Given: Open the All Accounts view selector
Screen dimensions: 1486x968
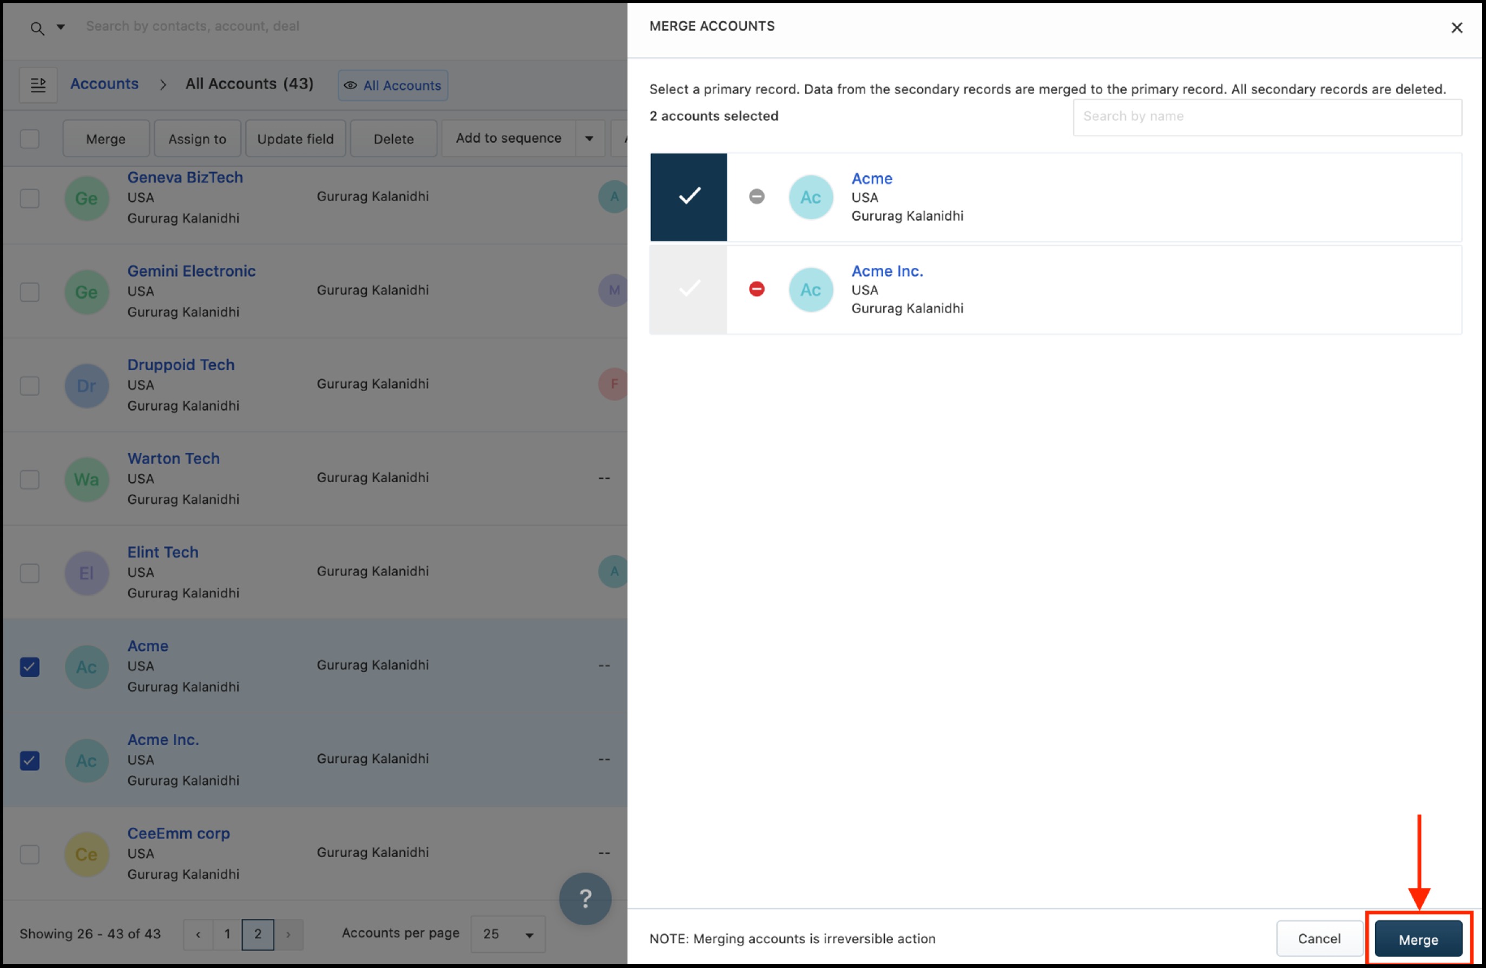Looking at the screenshot, I should pos(393,85).
